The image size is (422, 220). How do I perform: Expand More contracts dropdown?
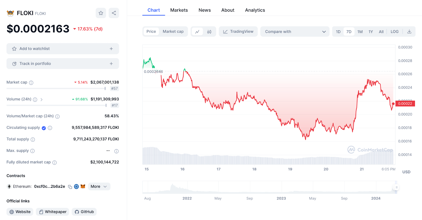99,186
